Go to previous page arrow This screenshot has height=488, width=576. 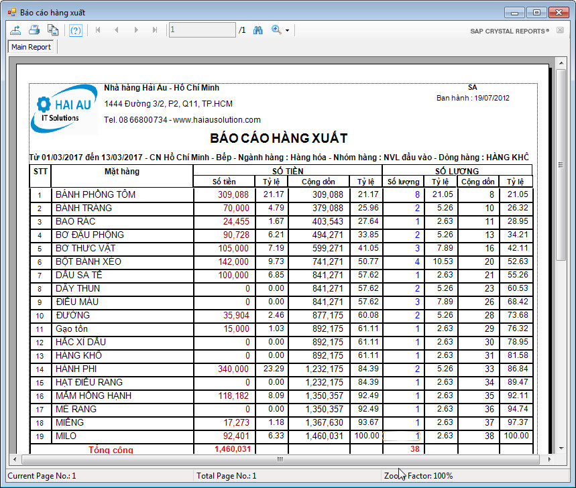[x=117, y=30]
